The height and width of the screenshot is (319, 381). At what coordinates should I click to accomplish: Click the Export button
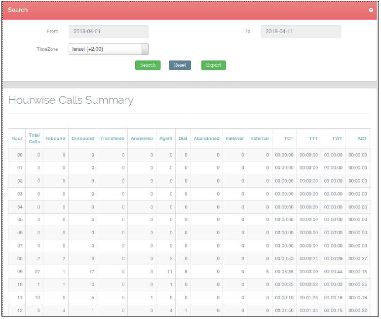click(x=213, y=65)
